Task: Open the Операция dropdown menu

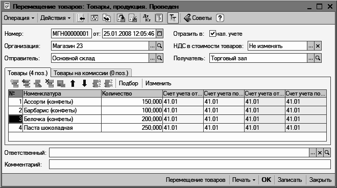Action: (19, 18)
